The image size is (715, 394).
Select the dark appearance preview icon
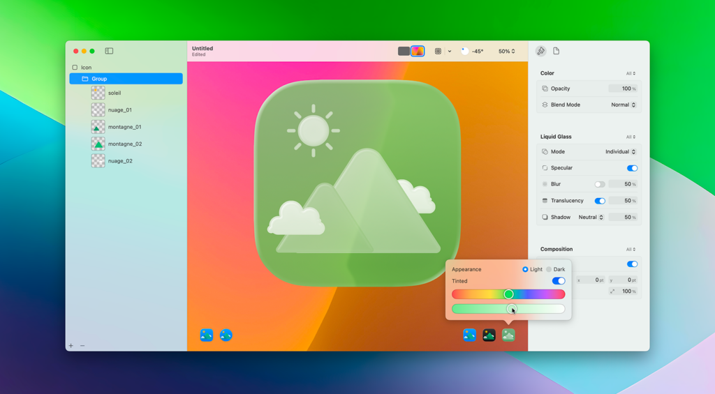pos(489,335)
